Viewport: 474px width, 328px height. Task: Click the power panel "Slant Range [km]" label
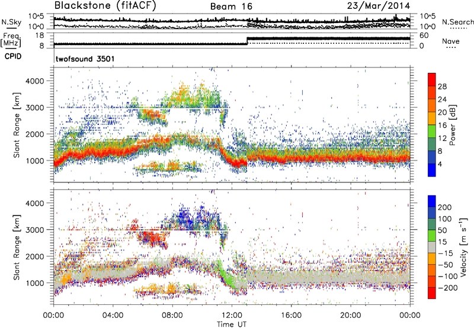pos(17,125)
